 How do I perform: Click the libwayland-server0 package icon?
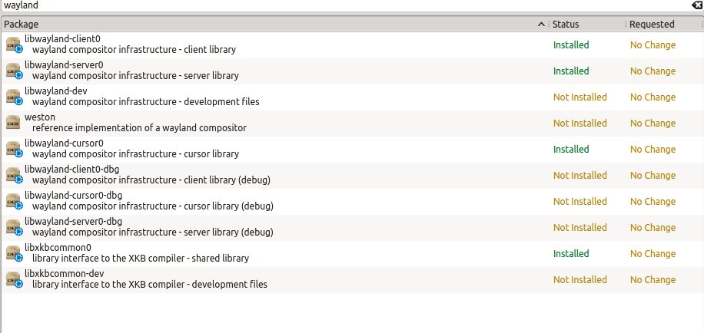tap(14, 71)
